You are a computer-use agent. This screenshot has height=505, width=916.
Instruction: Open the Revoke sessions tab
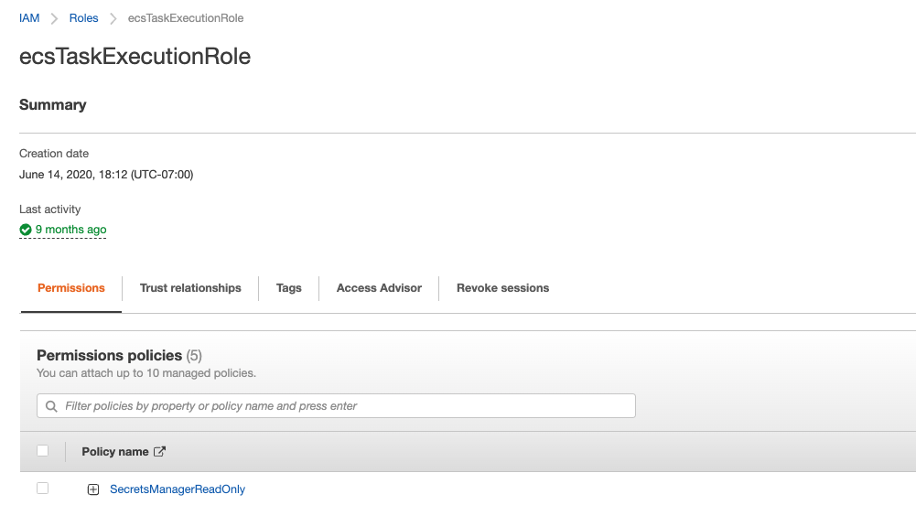(503, 288)
